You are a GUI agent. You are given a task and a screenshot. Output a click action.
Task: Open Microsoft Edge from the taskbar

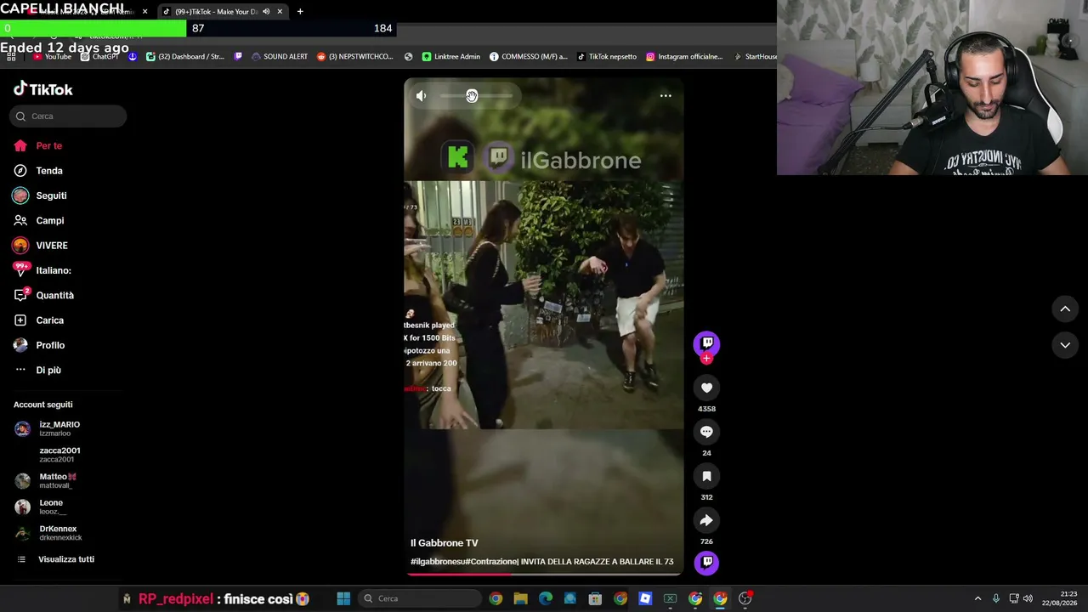coord(546,598)
